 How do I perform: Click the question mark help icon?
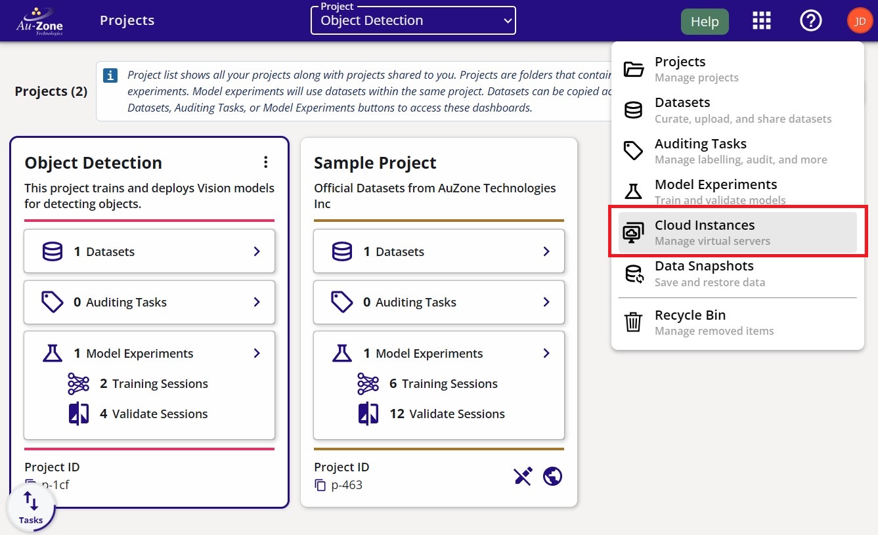810,21
